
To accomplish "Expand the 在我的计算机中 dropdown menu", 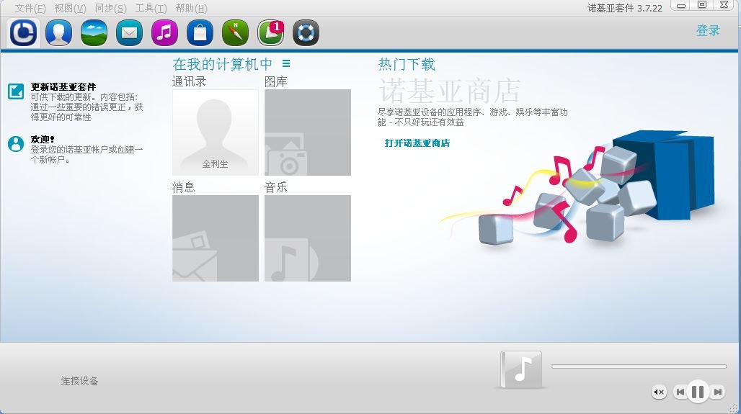I will pos(286,64).
